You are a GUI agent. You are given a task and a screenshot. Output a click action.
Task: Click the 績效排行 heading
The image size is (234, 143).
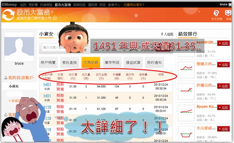pyautogui.click(x=188, y=34)
